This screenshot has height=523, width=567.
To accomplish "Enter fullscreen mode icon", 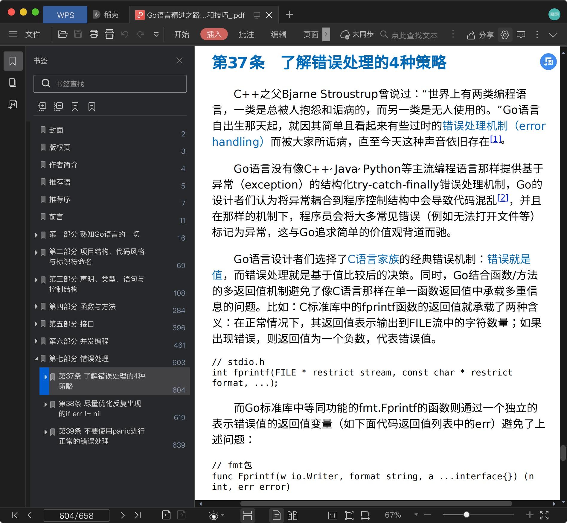I will point(544,515).
